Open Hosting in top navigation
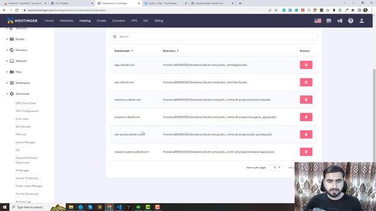376x211 pixels. coord(85,21)
